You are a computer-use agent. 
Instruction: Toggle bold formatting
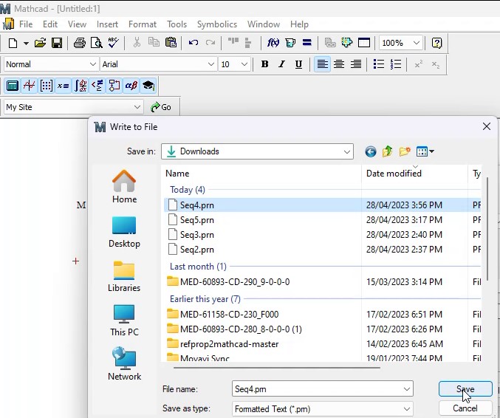pos(264,64)
